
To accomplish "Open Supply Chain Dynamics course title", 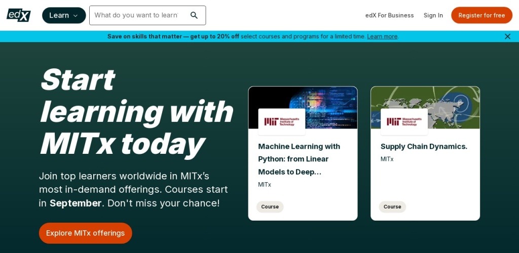I will pos(424,146).
